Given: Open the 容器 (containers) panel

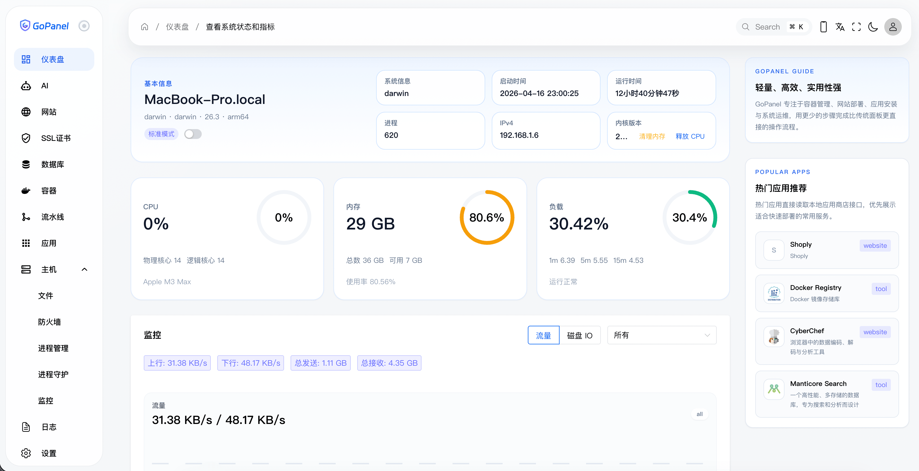Looking at the screenshot, I should [x=48, y=190].
